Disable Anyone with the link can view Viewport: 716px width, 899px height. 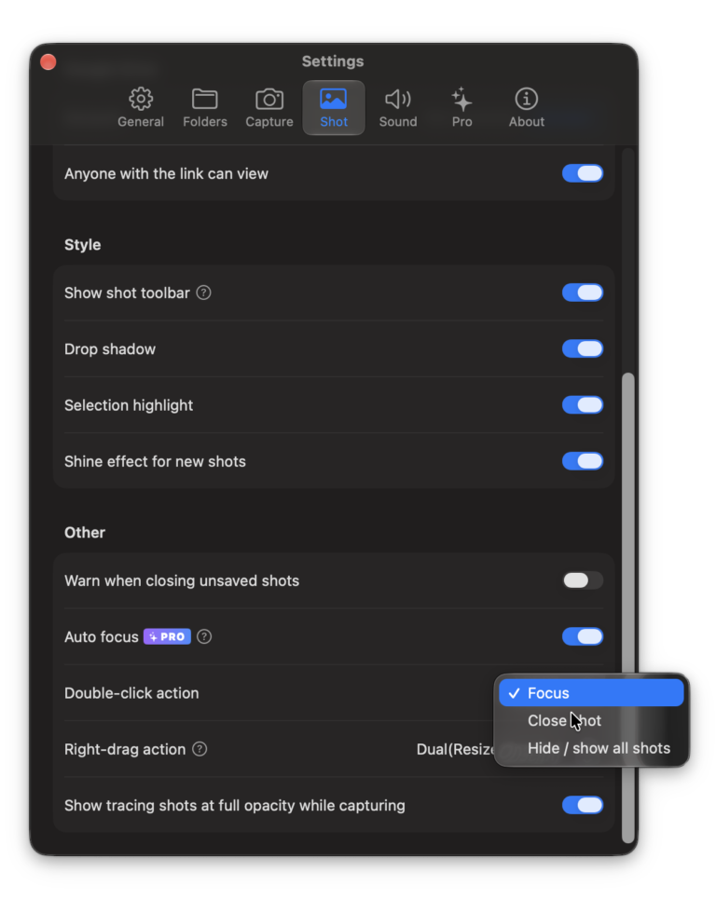583,173
